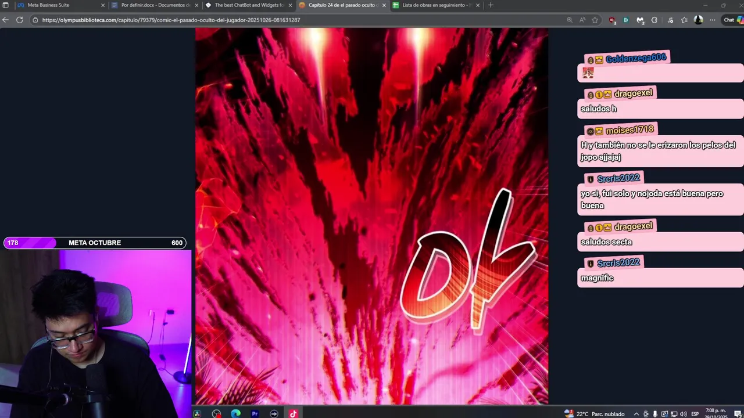Select the Capítulo 24 del pasado oculto tab
744x418 pixels.
(343, 5)
